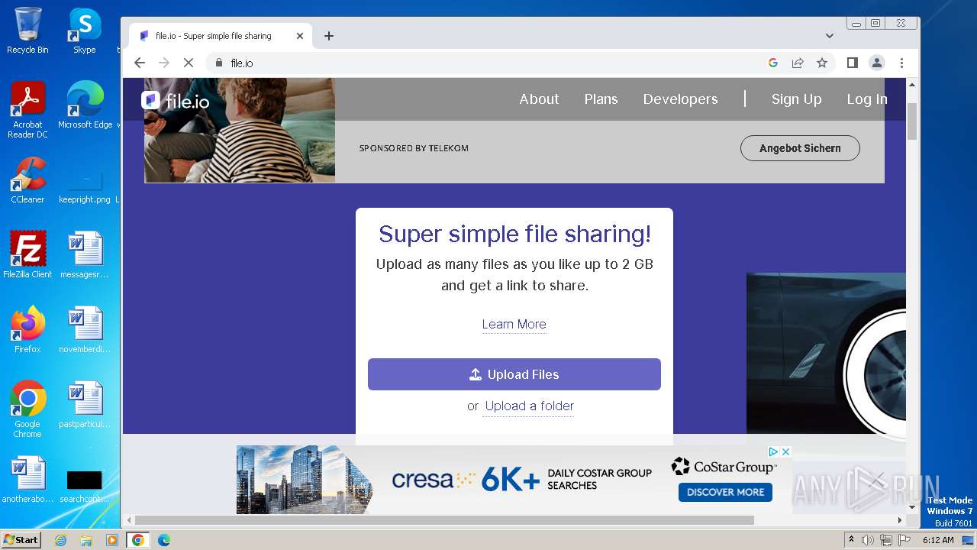Viewport: 977px width, 550px height.
Task: Open the Chrome three-dot menu
Action: tap(901, 63)
